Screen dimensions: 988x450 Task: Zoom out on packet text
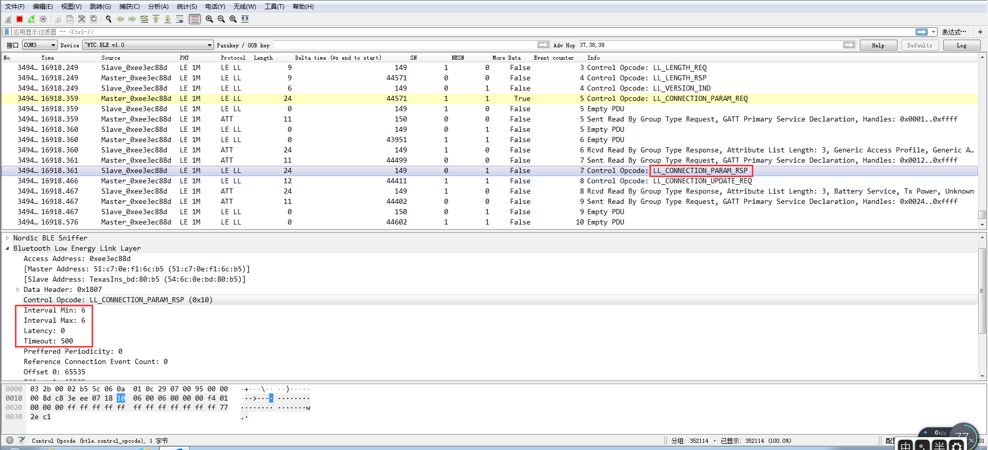pos(221,19)
